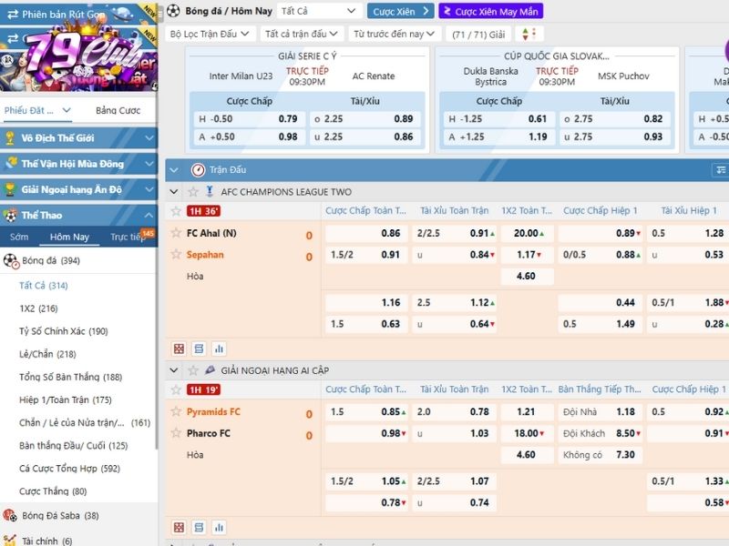729x546 pixels.
Task: Click the Cược Xiên May Mắn button
Action: tap(489, 11)
